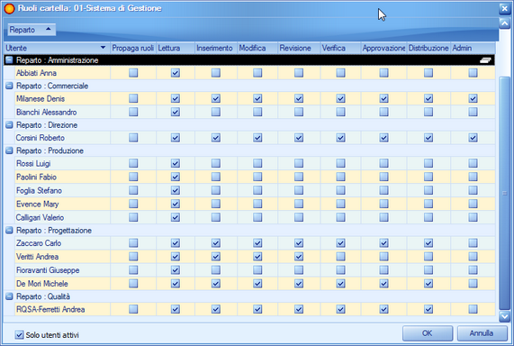Viewport: 514px width, 346px height.
Task: Collapse the Reparto : Progettazione group
Action: tap(9, 230)
